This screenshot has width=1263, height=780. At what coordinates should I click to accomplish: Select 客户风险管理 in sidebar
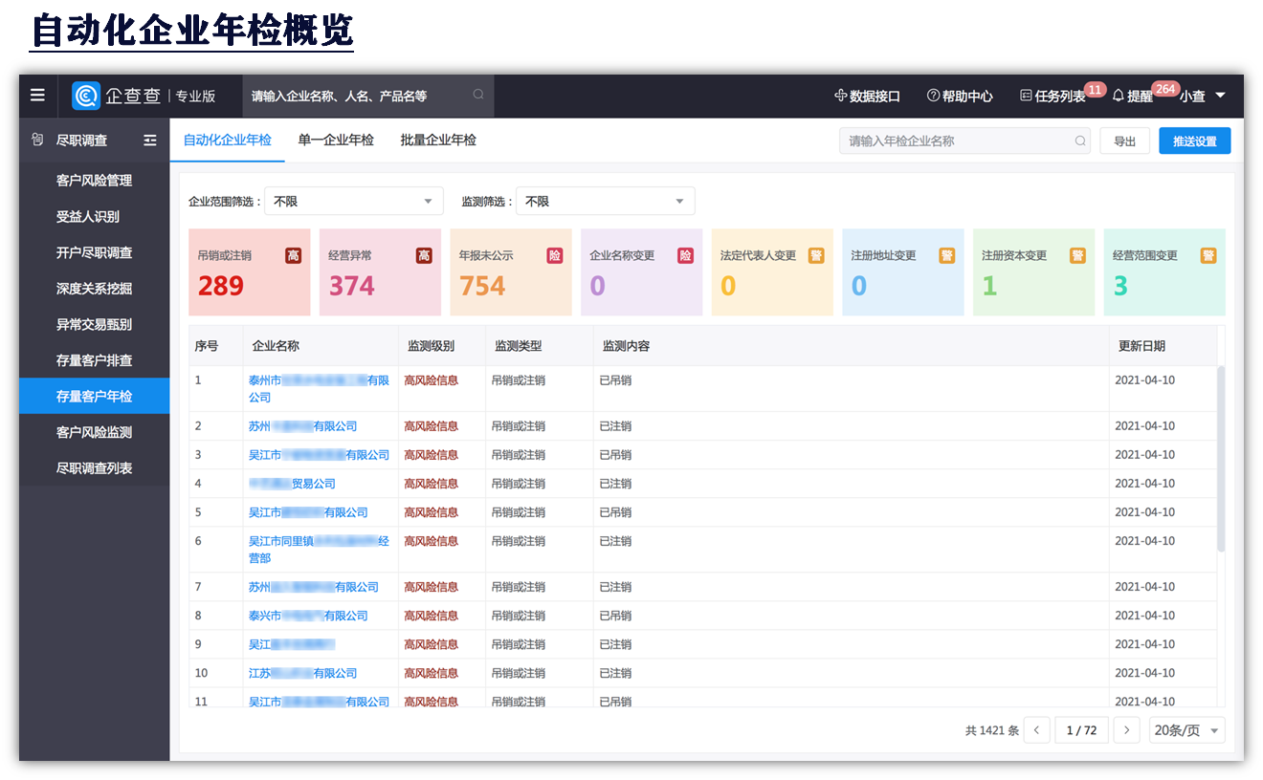click(x=94, y=181)
